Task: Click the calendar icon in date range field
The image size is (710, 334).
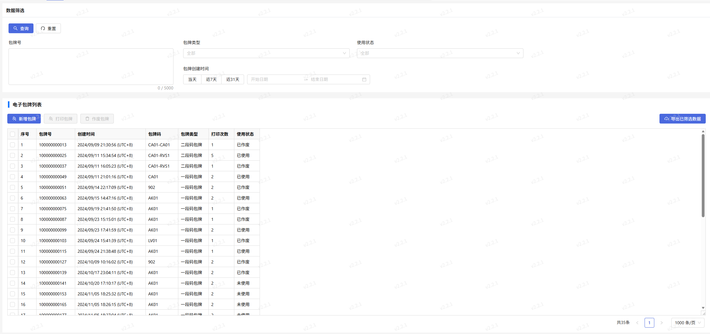Action: pyautogui.click(x=364, y=79)
